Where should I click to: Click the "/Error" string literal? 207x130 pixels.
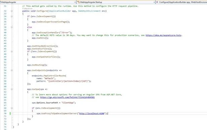point(65,33)
